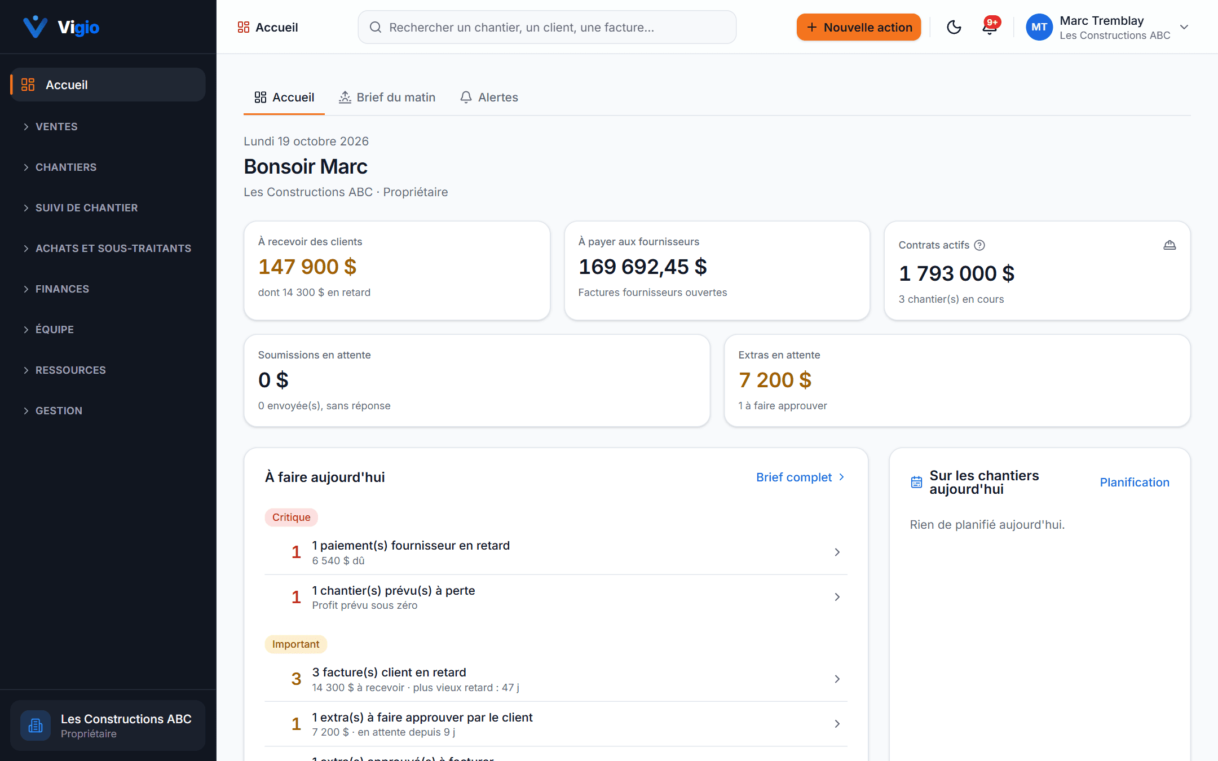
Task: Click the Critique badge
Action: pyautogui.click(x=291, y=517)
